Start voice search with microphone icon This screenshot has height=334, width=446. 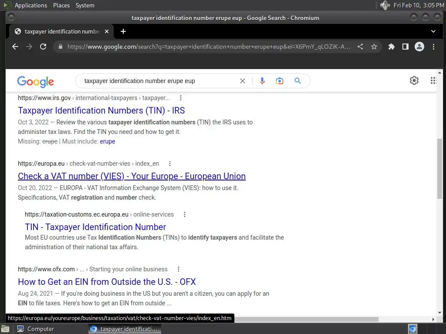pyautogui.click(x=262, y=81)
